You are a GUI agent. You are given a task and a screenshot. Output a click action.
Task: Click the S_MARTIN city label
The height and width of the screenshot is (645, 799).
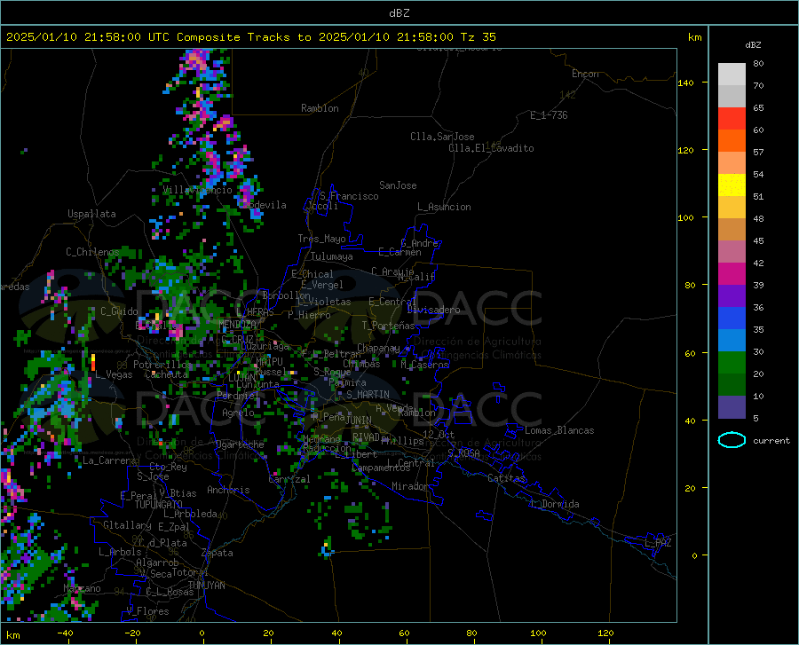point(368,395)
